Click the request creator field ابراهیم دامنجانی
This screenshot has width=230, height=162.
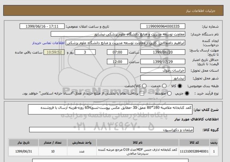[x=125, y=43]
